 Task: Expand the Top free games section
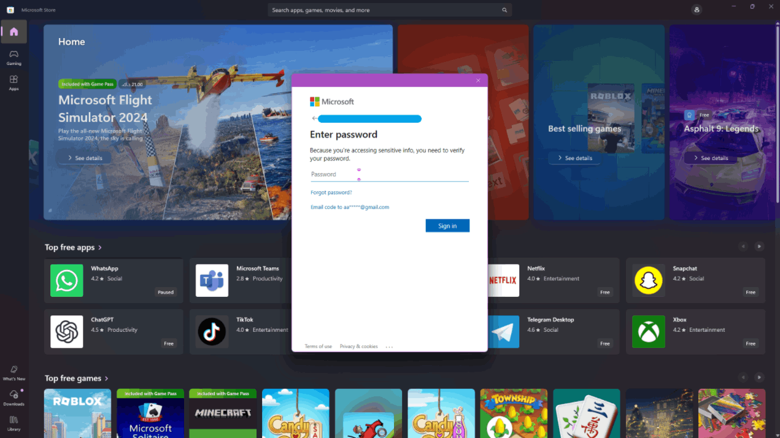[76, 378]
